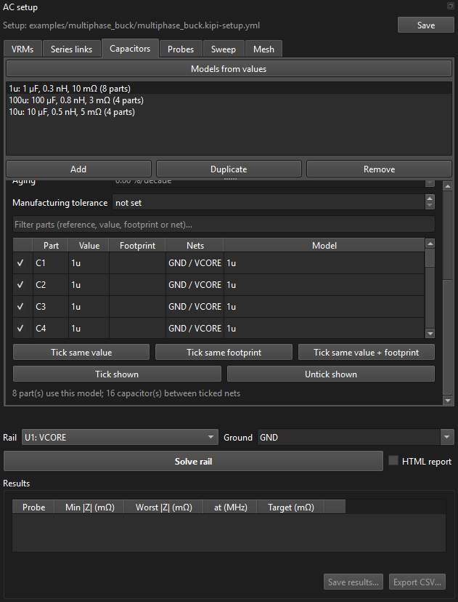This screenshot has width=458, height=602.
Task: Remove the selected capacitor model
Action: coord(379,169)
